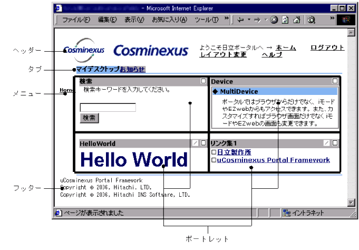359x250 pixels.
Task: Edit the HelloWorld portlet with pencil icon
Action: point(195,143)
